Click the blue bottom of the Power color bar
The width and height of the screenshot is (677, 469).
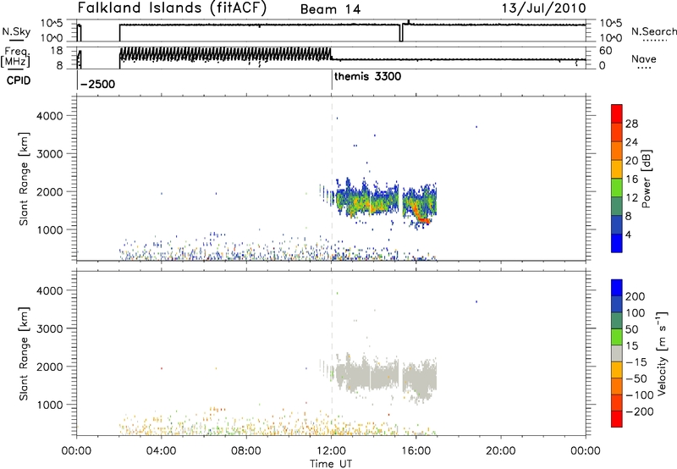617,244
